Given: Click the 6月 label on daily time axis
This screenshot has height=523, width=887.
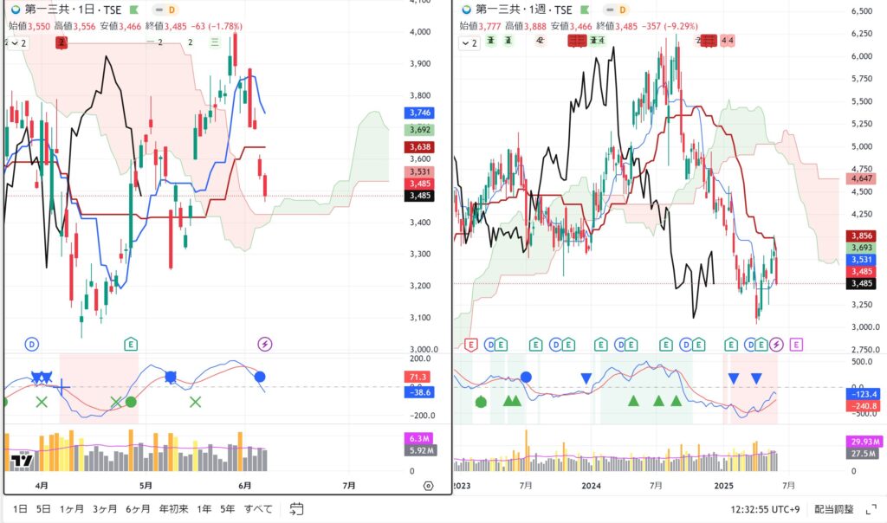Looking at the screenshot, I should [245, 486].
